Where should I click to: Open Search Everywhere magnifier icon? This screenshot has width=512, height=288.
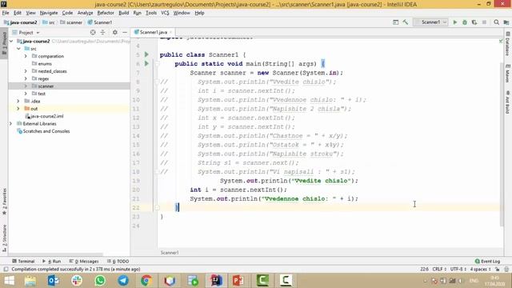(496, 22)
